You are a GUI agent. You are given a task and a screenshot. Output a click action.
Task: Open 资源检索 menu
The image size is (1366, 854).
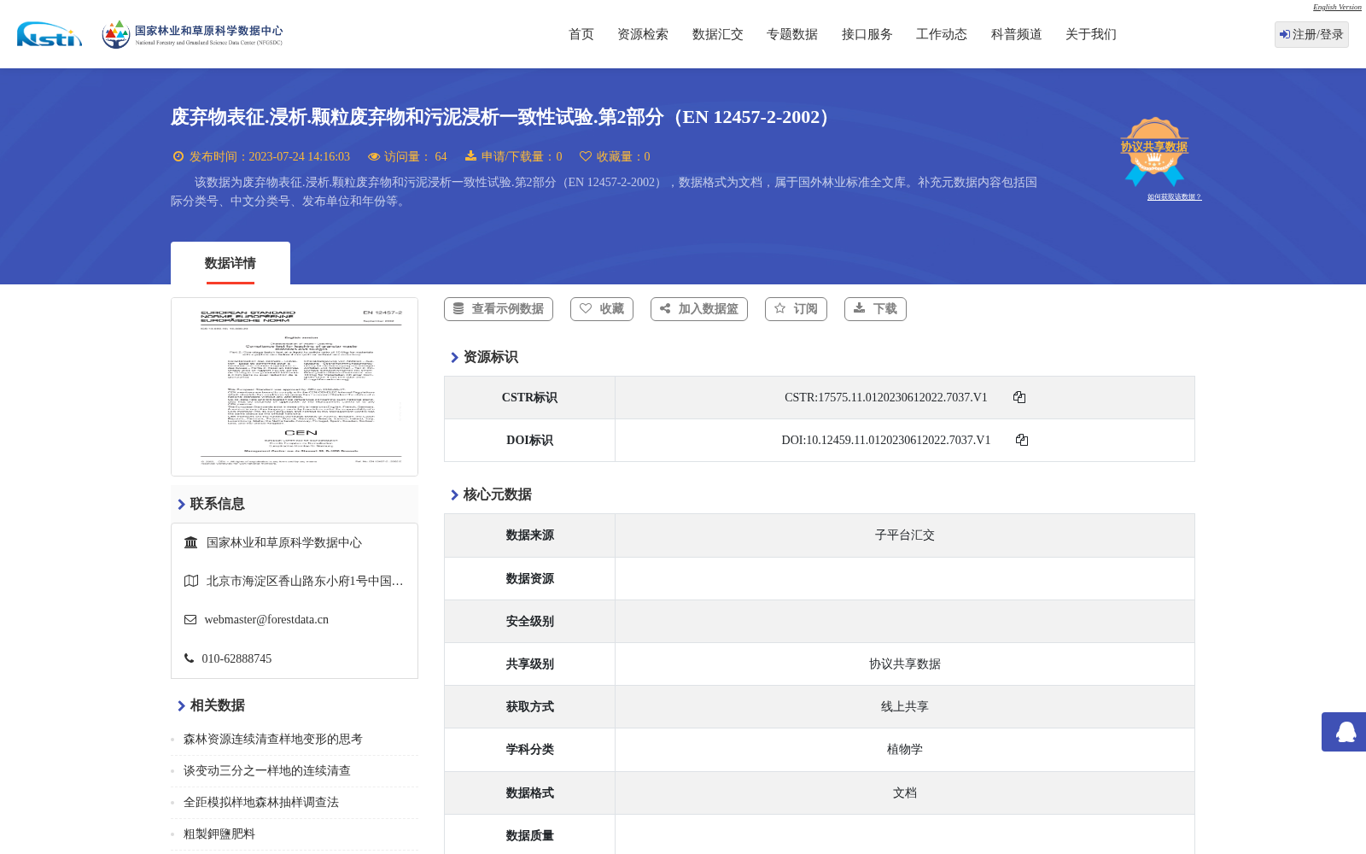[643, 34]
